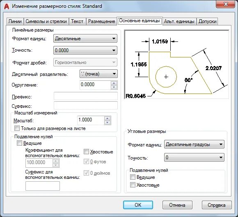
Task: Click sub-units coefficient field showing 100.0000
Action: pyautogui.click(x=39, y=163)
